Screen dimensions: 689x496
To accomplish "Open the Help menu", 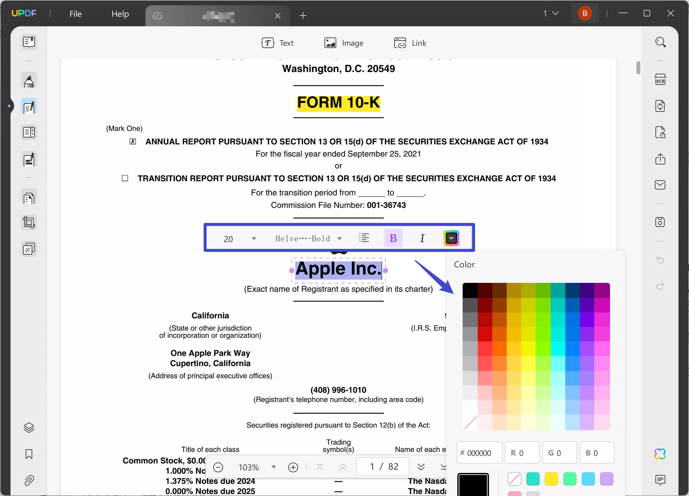I will [x=120, y=14].
